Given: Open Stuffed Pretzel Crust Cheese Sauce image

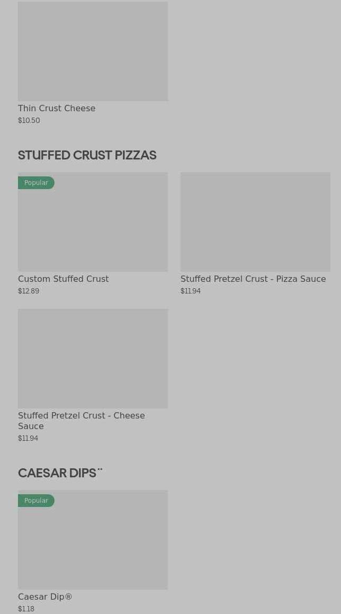Looking at the screenshot, I should pyautogui.click(x=93, y=358).
